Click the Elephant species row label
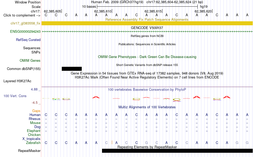The height and width of the screenshot is (157, 253). 34,131
